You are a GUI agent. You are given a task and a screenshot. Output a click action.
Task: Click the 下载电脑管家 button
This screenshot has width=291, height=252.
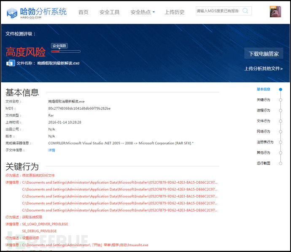coord(264,54)
